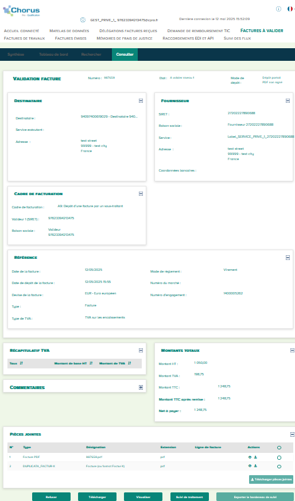The width and height of the screenshot is (295, 501).
Task: Click the French flag language icon
Action: [x=290, y=9]
